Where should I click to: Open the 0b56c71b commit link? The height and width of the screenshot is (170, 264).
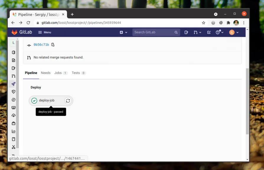[41, 45]
